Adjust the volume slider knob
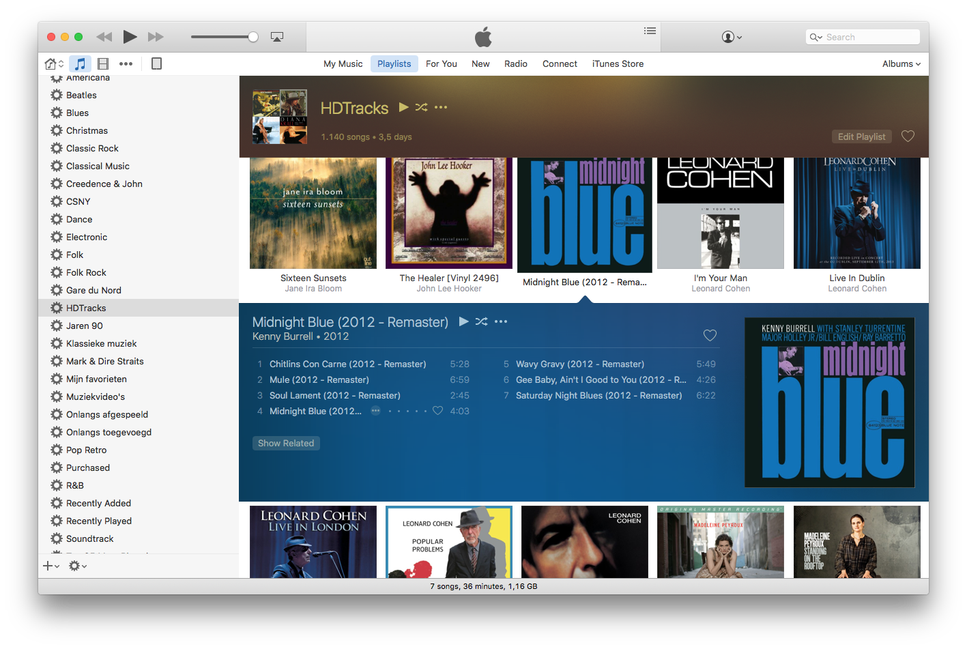Image resolution: width=967 pixels, height=649 pixels. (x=253, y=37)
